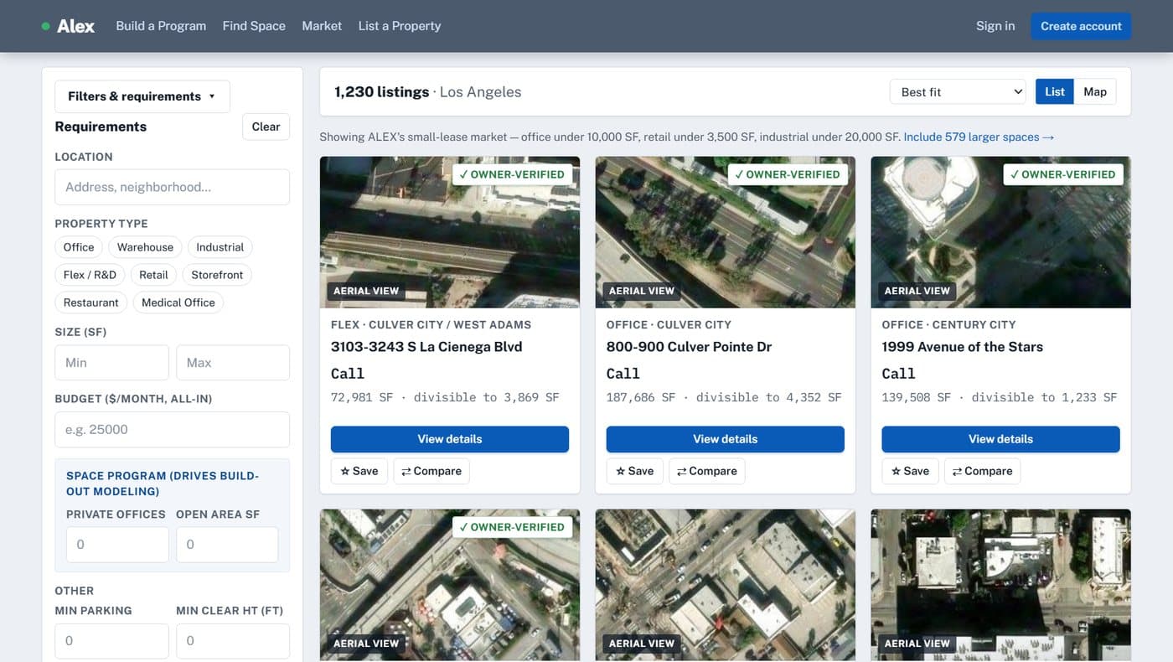Viewport: 1173px width, 662px height.
Task: Go to Find Space page
Action: [x=254, y=26]
